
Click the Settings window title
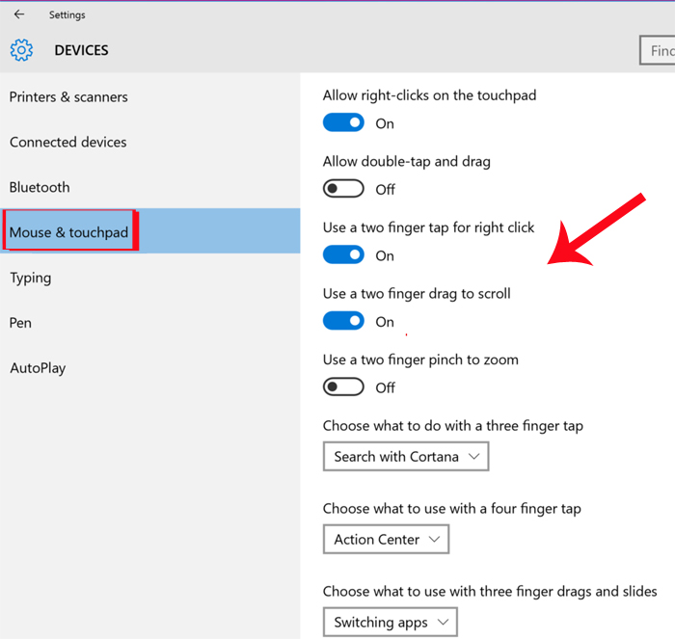pos(67,14)
